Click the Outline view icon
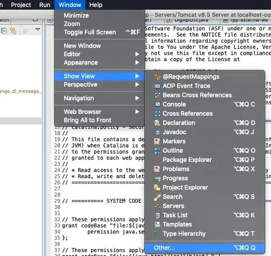The height and width of the screenshot is (256, 271). pyautogui.click(x=157, y=151)
